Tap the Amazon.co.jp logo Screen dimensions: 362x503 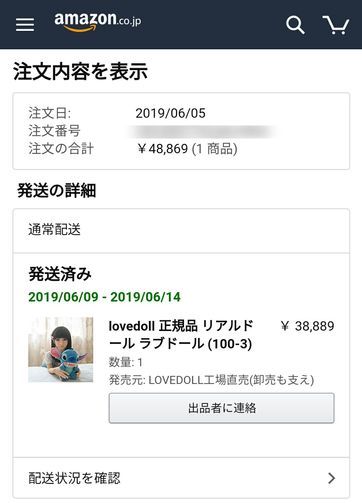click(x=98, y=22)
